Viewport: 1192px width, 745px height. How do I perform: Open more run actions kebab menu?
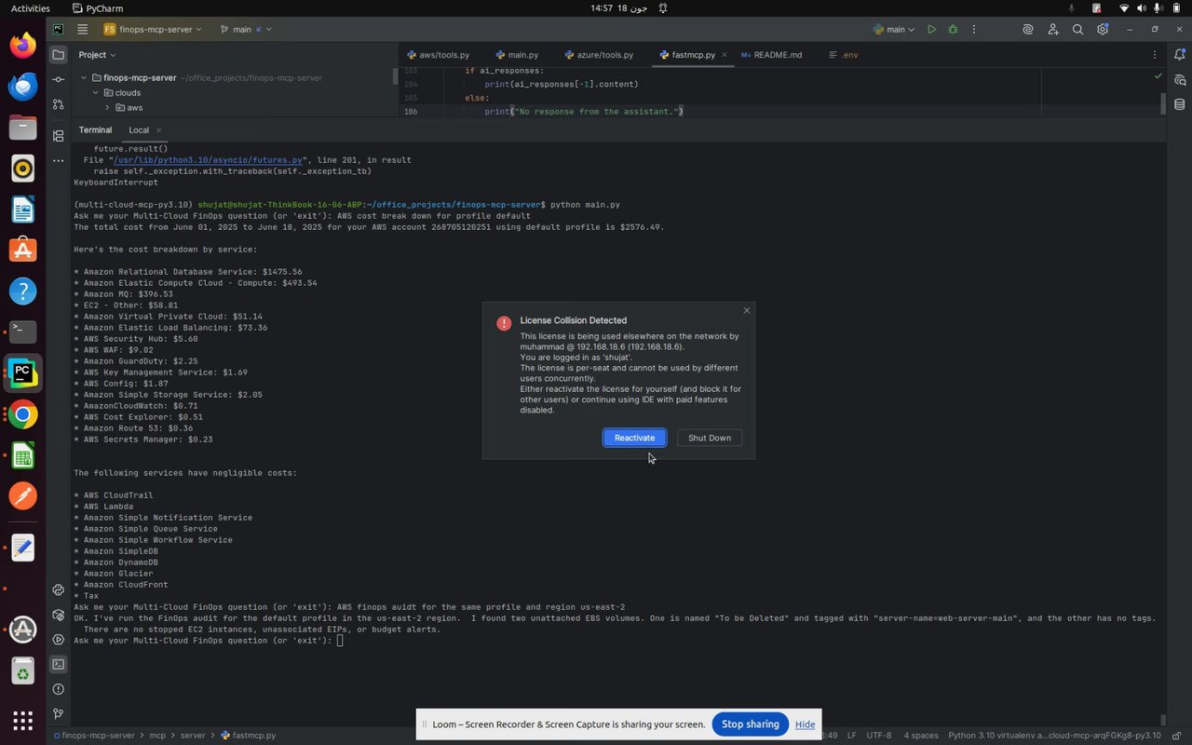pyautogui.click(x=974, y=30)
